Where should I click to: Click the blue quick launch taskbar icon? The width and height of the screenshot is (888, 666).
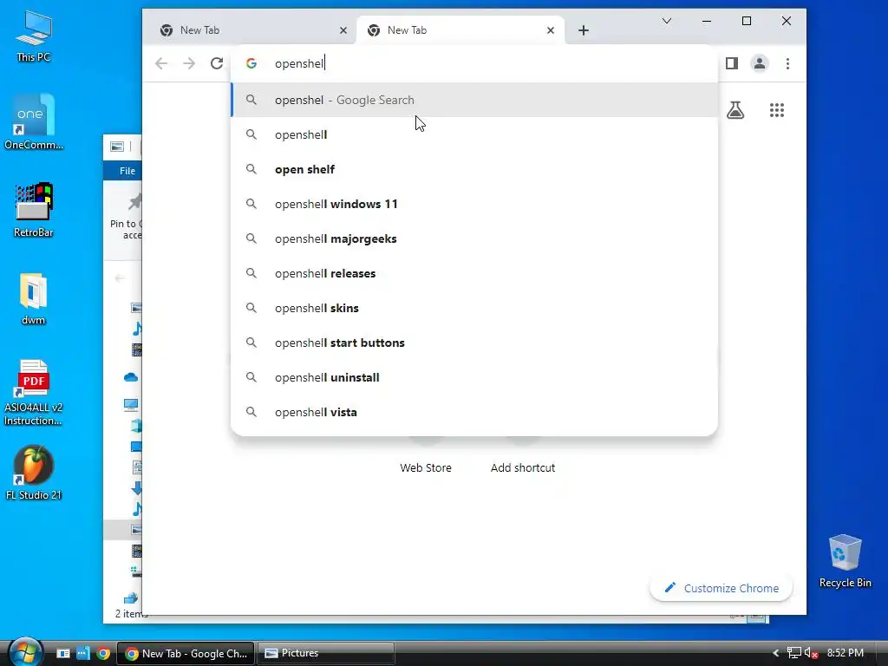pos(83,654)
